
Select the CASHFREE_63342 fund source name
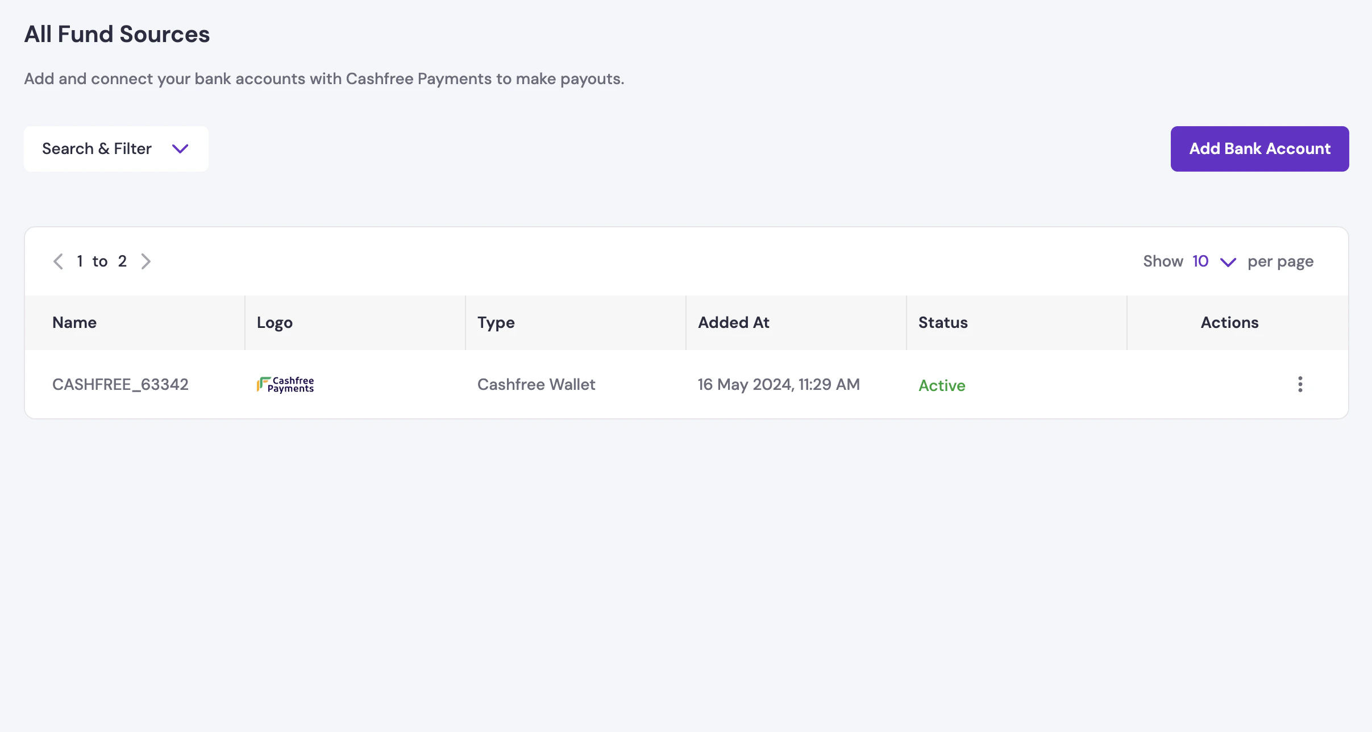[x=120, y=385]
